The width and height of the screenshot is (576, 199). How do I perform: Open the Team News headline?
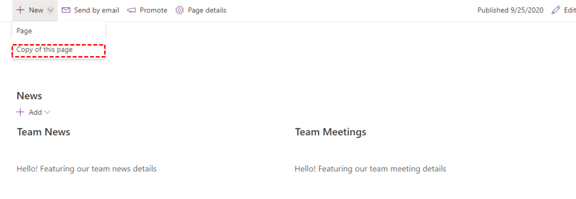pyautogui.click(x=43, y=132)
